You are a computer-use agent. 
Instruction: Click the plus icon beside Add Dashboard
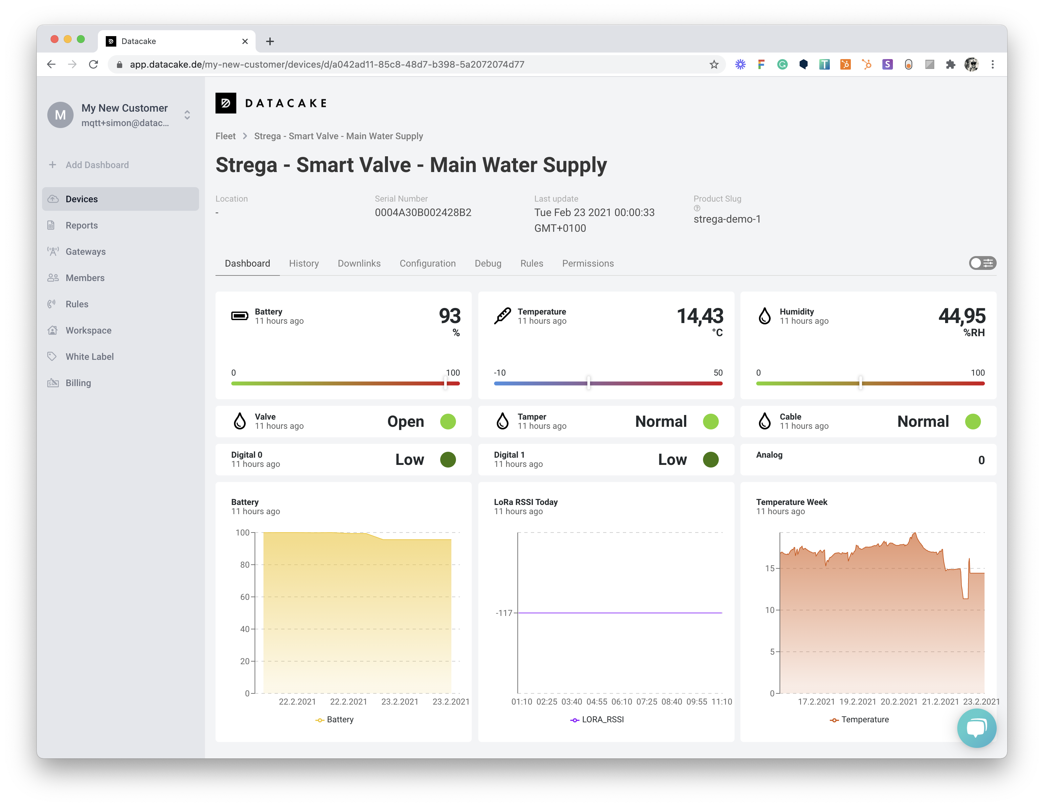click(53, 165)
